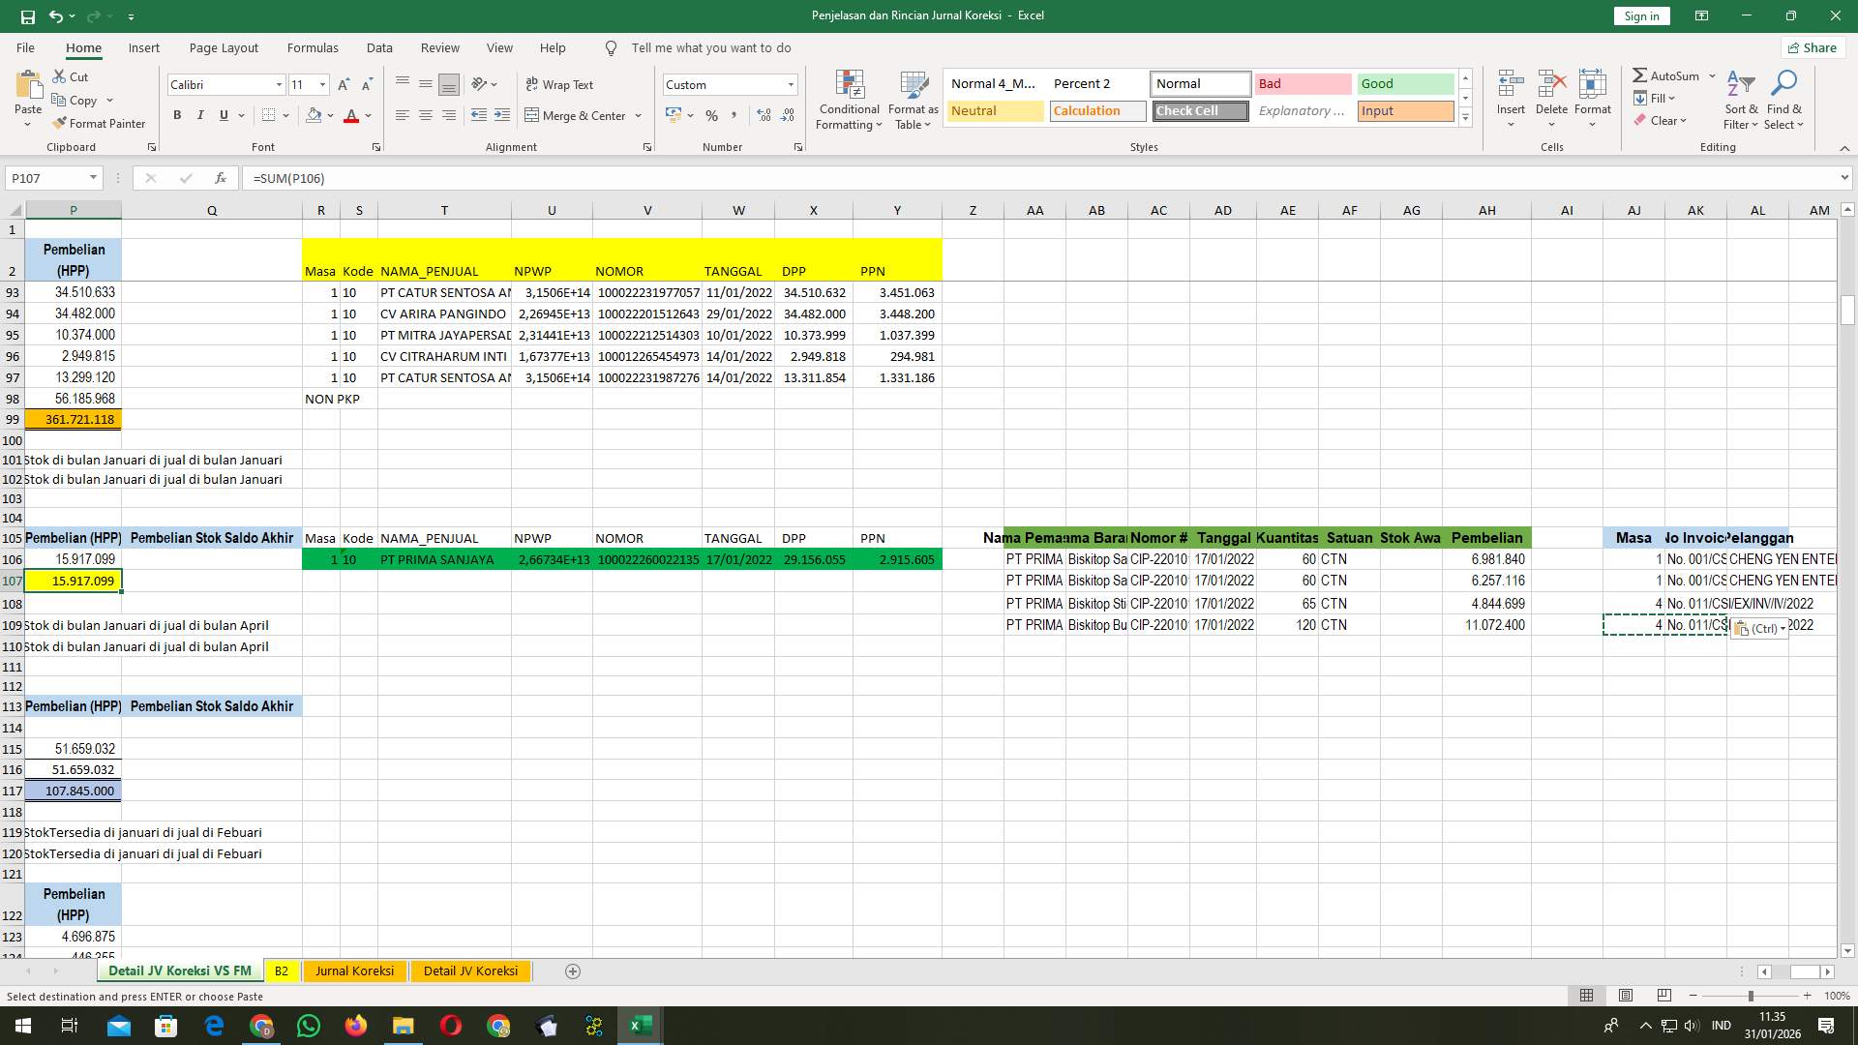
Task: Open the Custom number format dropdown
Action: (791, 84)
